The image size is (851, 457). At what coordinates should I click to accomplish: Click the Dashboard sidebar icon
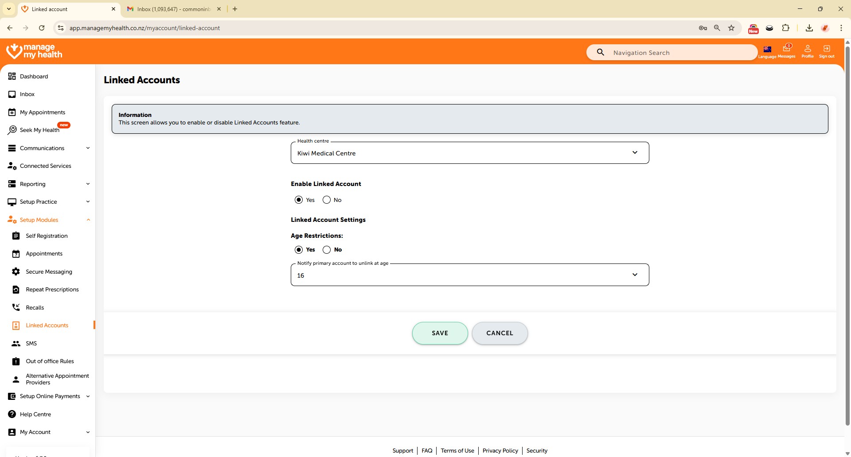point(12,76)
